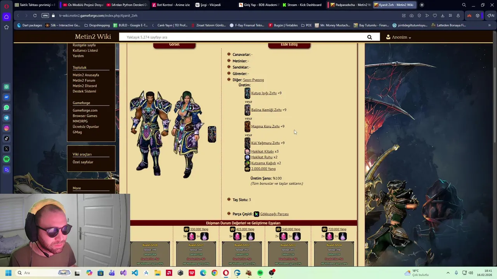Switch to Stream - Kick Dashboard tab
This screenshot has width=497, height=279.
tap(302, 5)
